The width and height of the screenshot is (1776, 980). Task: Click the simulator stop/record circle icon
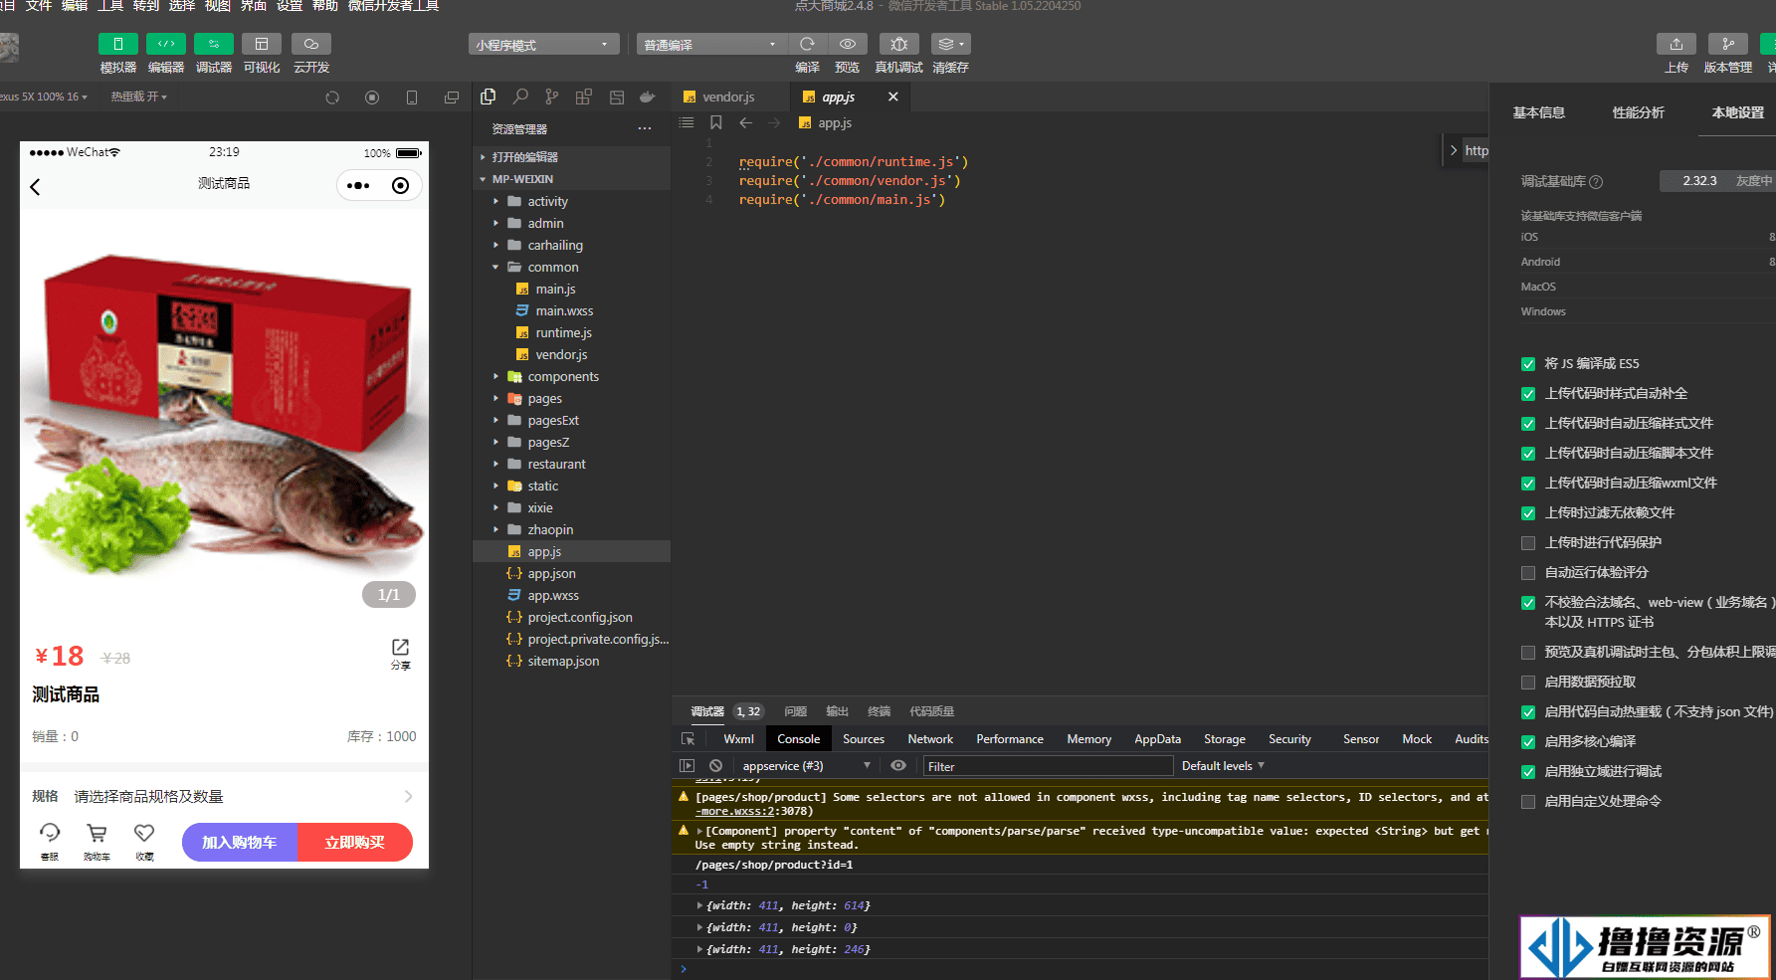click(372, 98)
